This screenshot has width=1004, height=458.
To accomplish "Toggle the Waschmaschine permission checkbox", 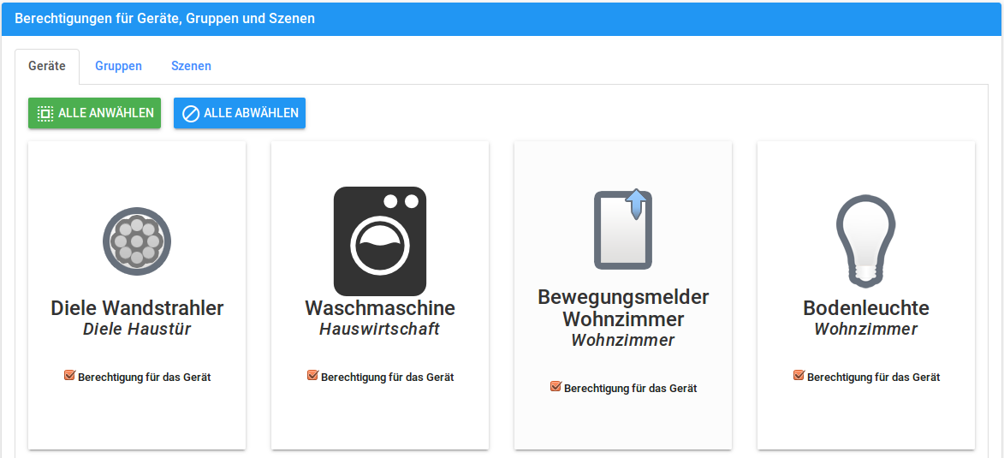I will tap(313, 376).
